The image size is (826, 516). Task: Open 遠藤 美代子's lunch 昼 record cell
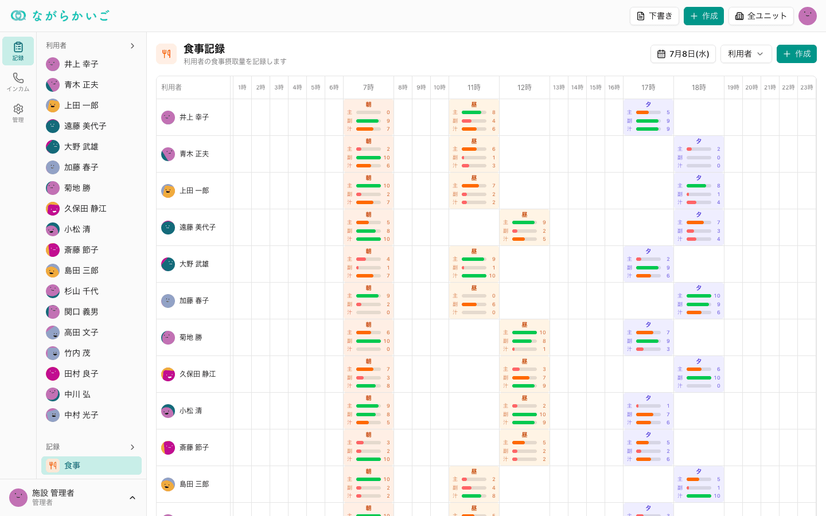point(524,227)
